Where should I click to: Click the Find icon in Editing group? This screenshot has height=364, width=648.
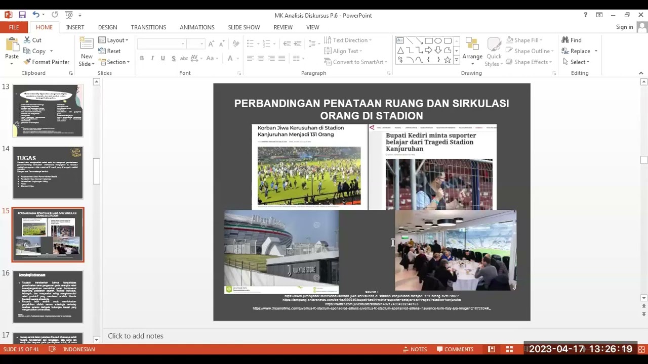pyautogui.click(x=572, y=40)
